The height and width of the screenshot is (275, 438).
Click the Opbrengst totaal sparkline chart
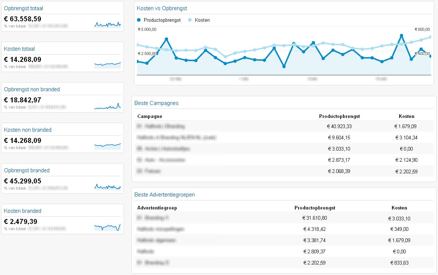coord(108,24)
